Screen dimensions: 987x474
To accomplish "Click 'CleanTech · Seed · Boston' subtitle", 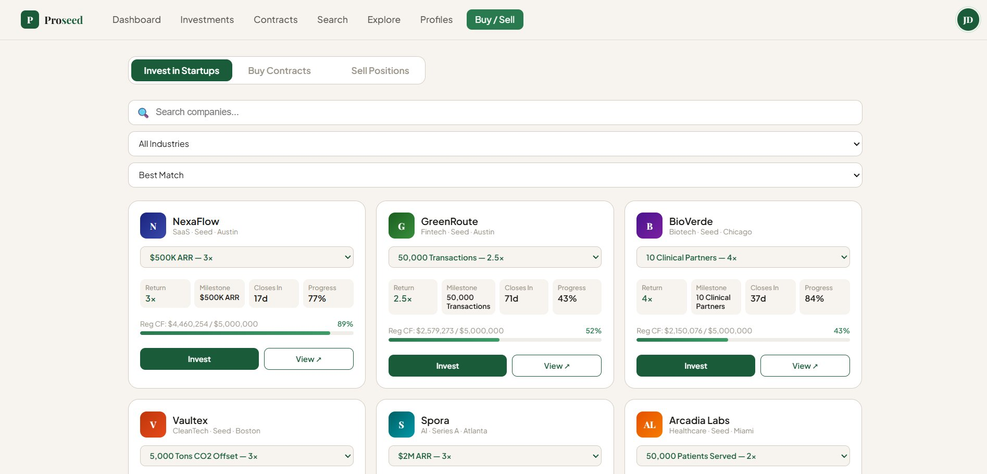I will click(217, 431).
